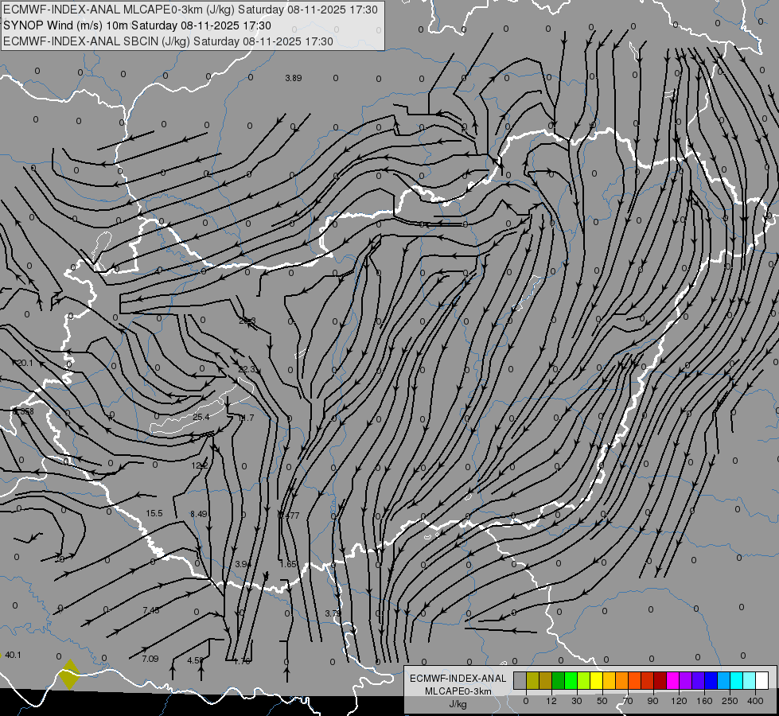This screenshot has width=779, height=716.
Task: Click the bright green legend swatch
Action: (x=571, y=680)
